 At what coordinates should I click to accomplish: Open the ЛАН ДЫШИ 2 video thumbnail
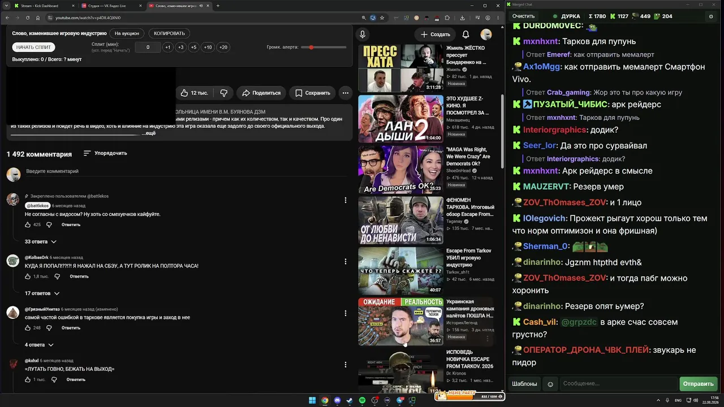pyautogui.click(x=400, y=119)
